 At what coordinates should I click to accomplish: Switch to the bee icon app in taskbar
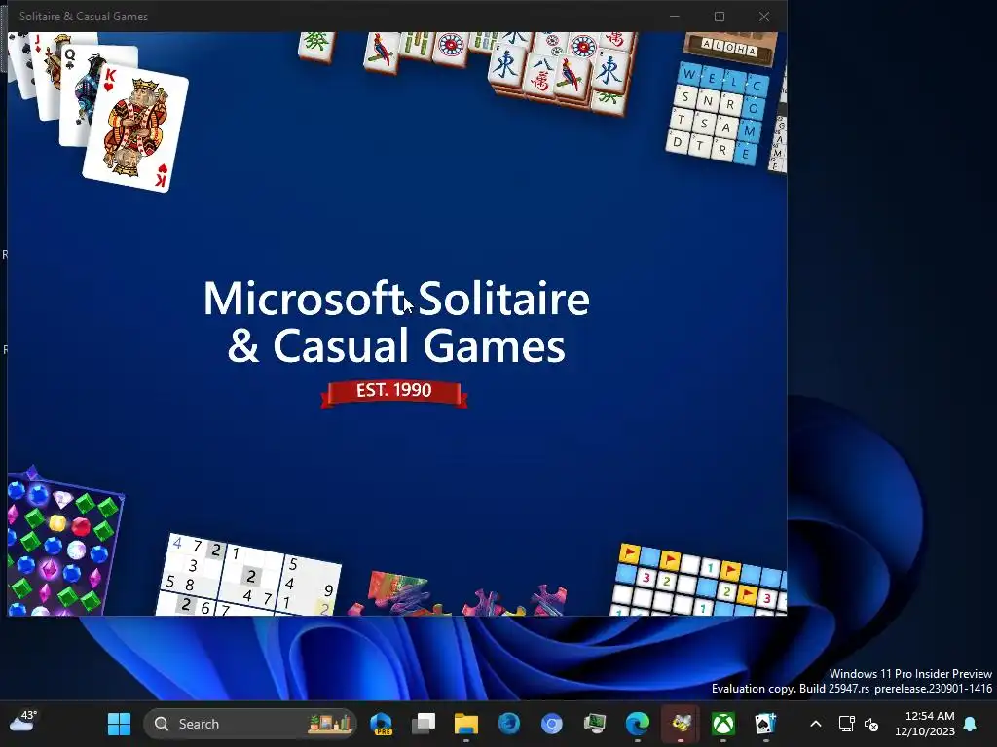(x=681, y=724)
